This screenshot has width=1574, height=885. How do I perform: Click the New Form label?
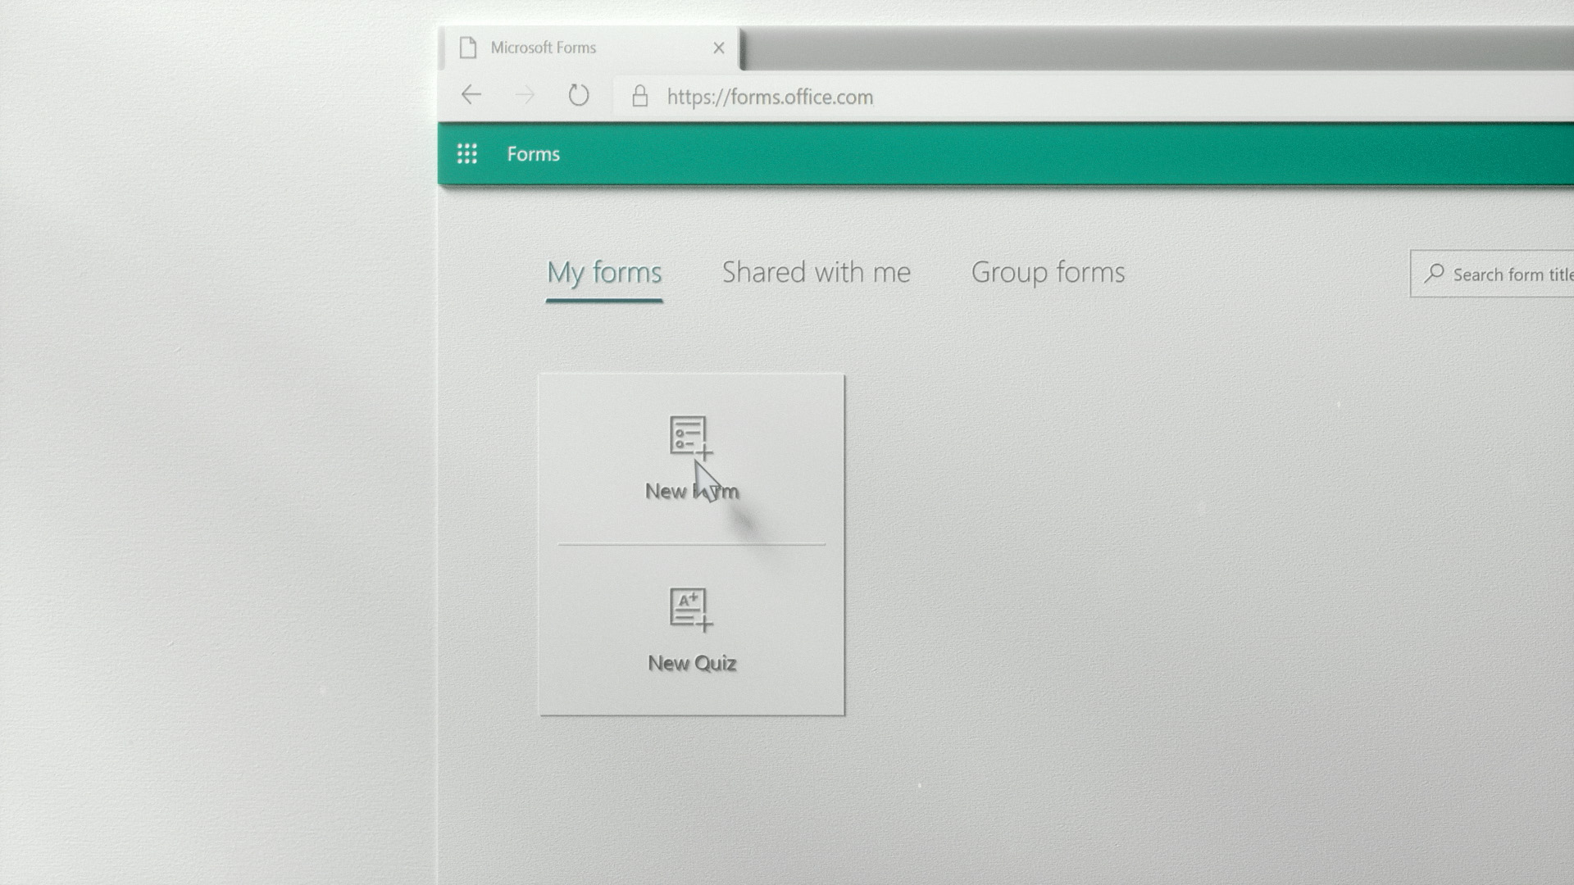pos(692,491)
